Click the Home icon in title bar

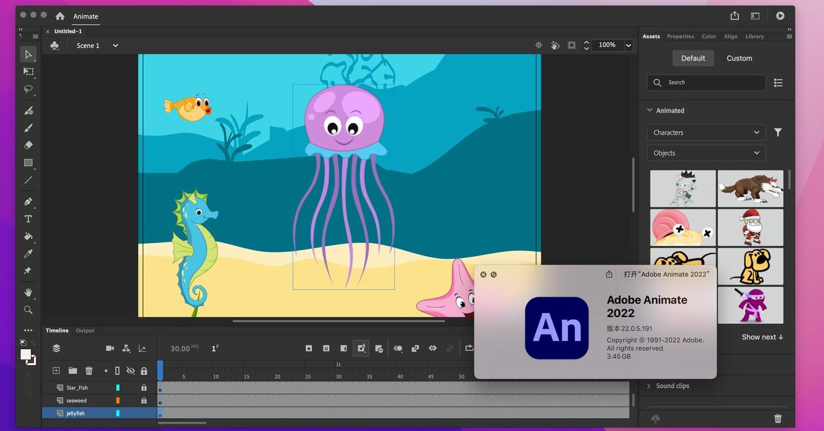pos(60,16)
